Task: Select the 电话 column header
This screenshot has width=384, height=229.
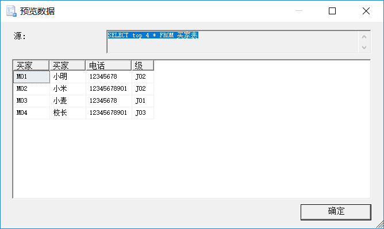Action: click(x=109, y=65)
